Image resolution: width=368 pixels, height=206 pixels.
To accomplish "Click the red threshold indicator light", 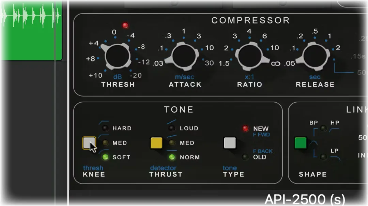I will point(125,25).
